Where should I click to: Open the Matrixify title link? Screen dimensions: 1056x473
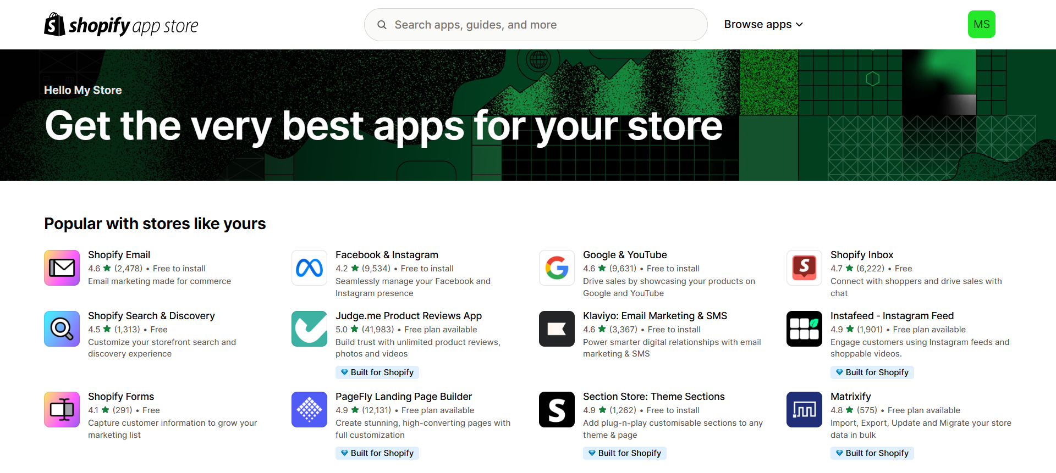pos(851,397)
